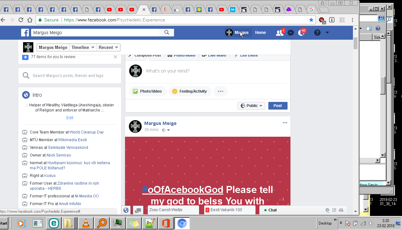Image resolution: width=402 pixels, height=230 pixels.
Task: Open the Quick Help question mark icon
Action: click(x=317, y=33)
